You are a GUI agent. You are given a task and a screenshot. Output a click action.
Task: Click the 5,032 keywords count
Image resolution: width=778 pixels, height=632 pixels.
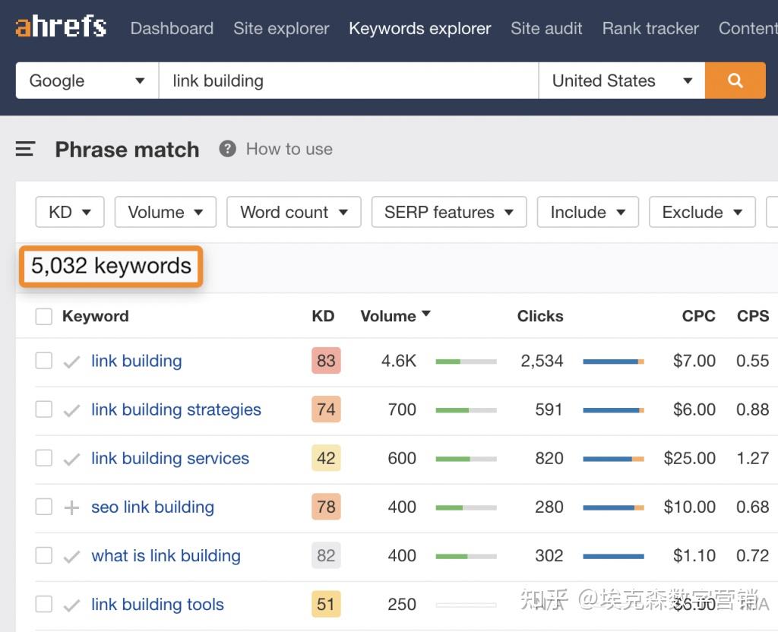(111, 266)
